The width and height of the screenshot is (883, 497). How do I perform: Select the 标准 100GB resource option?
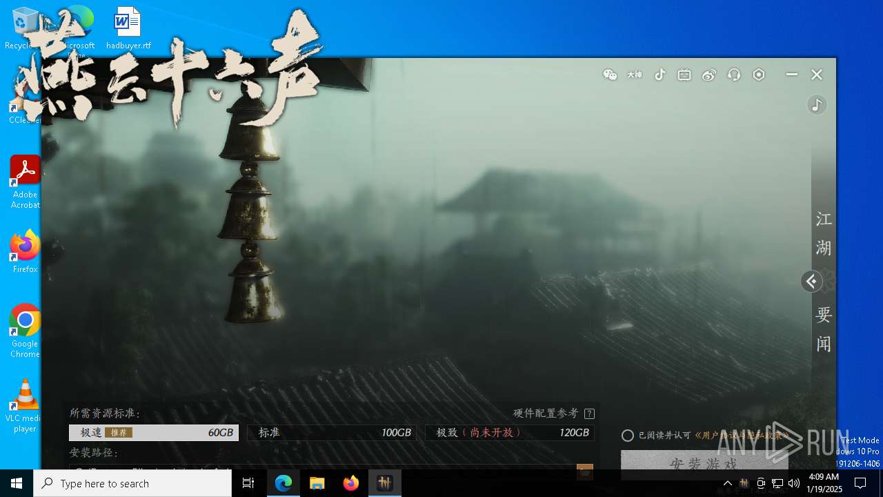click(x=332, y=433)
